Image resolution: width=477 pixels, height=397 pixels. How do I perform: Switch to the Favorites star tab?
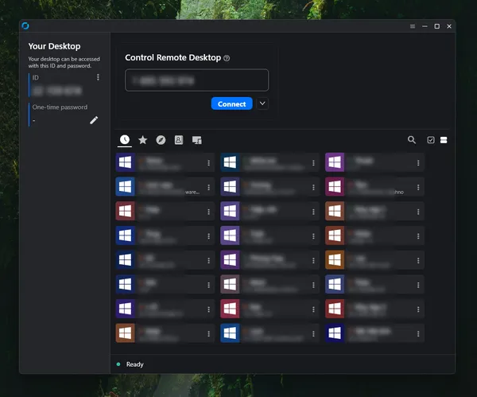click(142, 140)
